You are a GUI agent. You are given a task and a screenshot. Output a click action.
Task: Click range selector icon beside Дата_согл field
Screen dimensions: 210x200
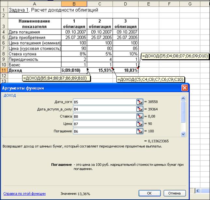140,102
